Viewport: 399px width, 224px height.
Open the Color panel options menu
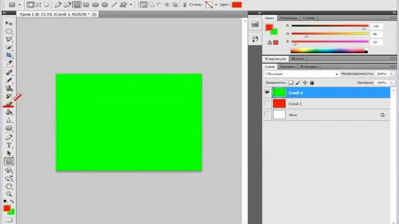pyautogui.click(x=393, y=18)
